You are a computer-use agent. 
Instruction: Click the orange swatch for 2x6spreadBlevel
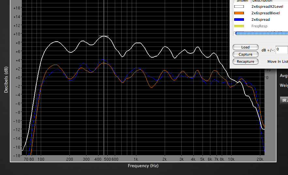[239, 13]
